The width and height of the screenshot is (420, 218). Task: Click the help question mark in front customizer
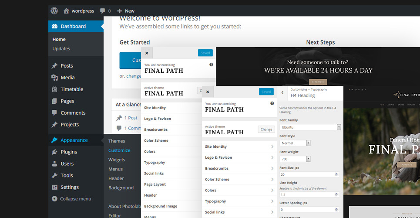tap(272, 103)
